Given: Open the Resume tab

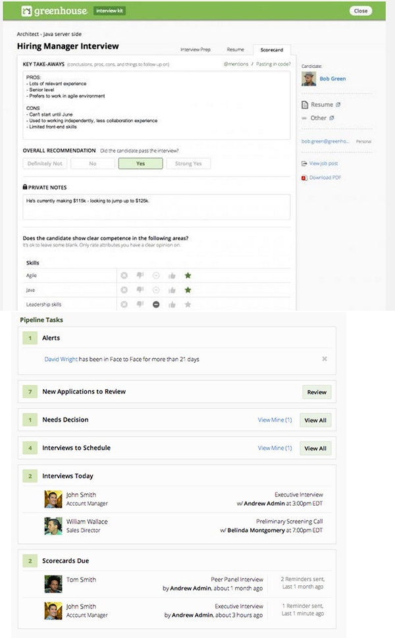Looking at the screenshot, I should 235,49.
